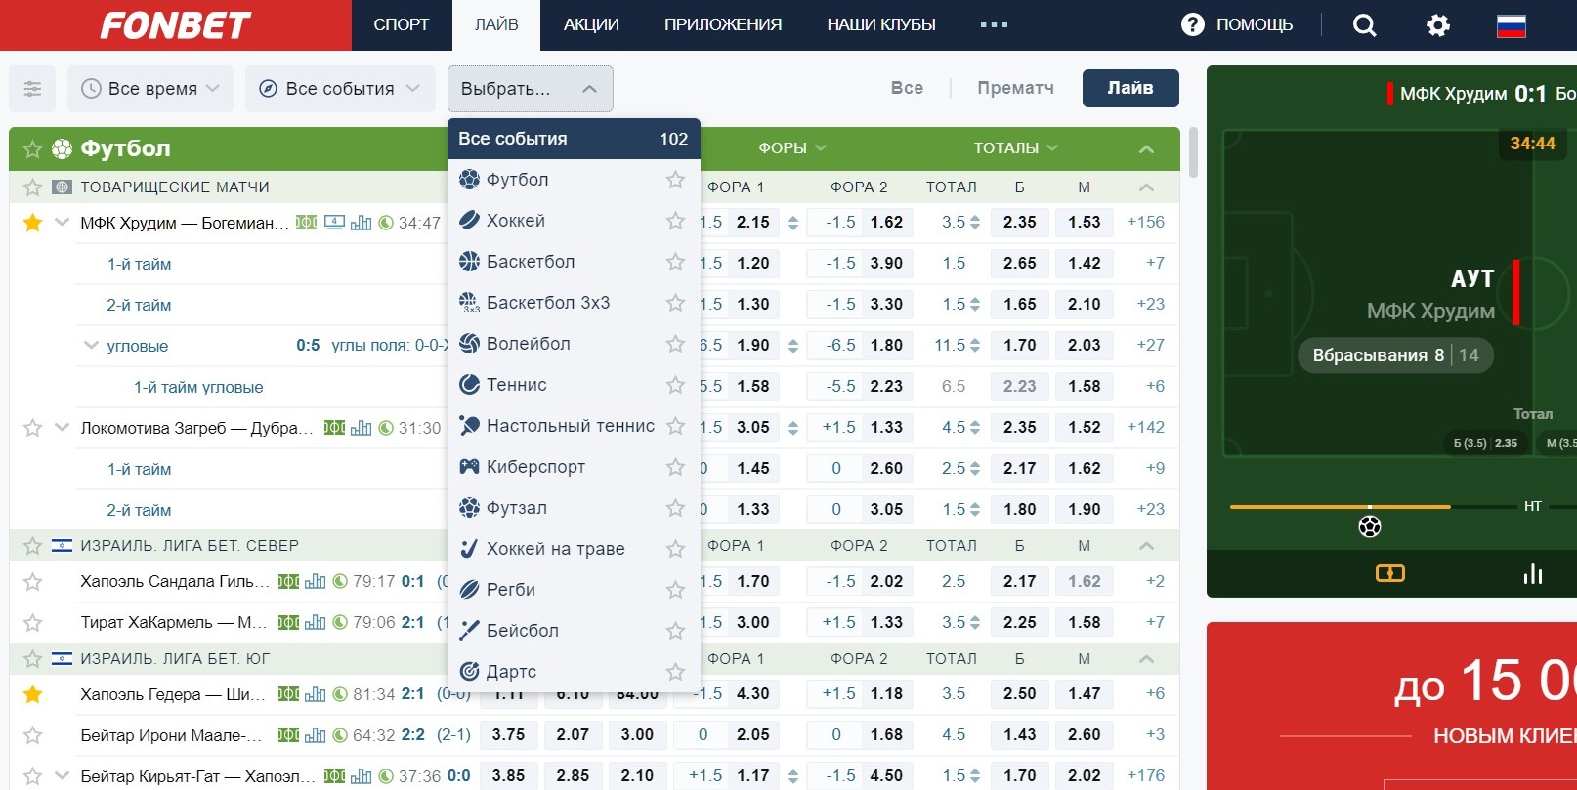This screenshot has width=1577, height=790.
Task: Close the Выбрать sport selector dropdown
Action: coord(530,89)
